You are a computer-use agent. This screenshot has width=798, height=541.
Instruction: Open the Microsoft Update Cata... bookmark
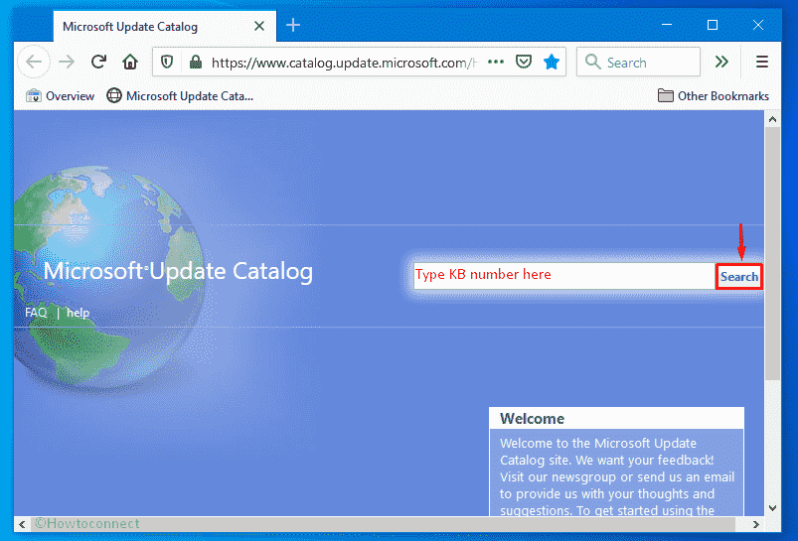coord(180,96)
